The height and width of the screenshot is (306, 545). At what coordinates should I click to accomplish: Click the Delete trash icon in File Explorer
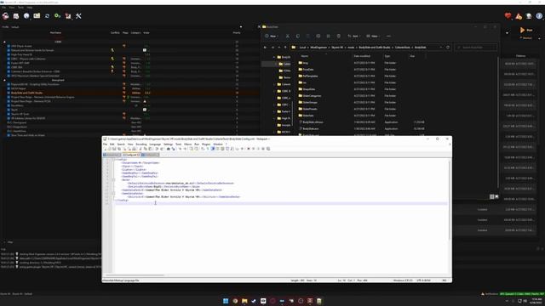point(339,36)
